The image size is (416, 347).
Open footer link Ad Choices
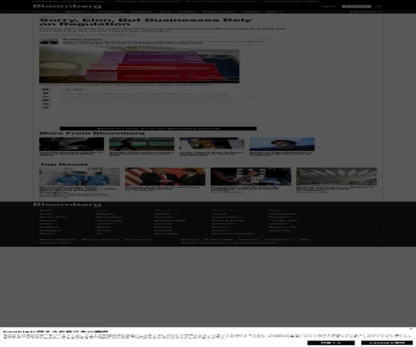279,239
